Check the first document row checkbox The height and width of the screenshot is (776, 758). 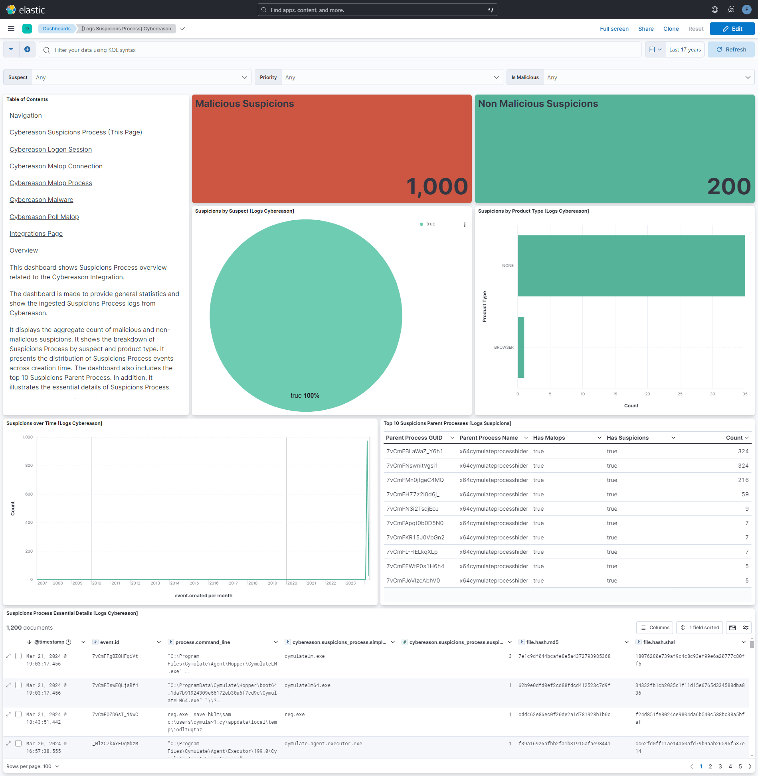click(18, 656)
